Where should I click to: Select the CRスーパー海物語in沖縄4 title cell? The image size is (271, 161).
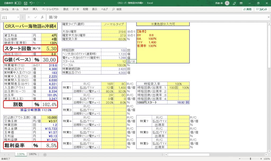pos(30,26)
